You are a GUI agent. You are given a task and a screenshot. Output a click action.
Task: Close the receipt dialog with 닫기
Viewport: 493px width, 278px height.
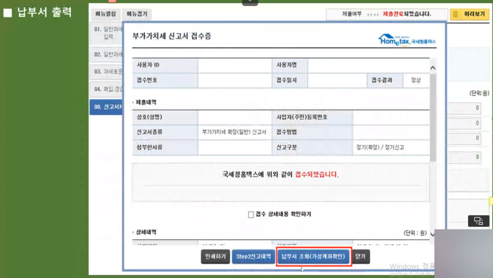pos(360,257)
